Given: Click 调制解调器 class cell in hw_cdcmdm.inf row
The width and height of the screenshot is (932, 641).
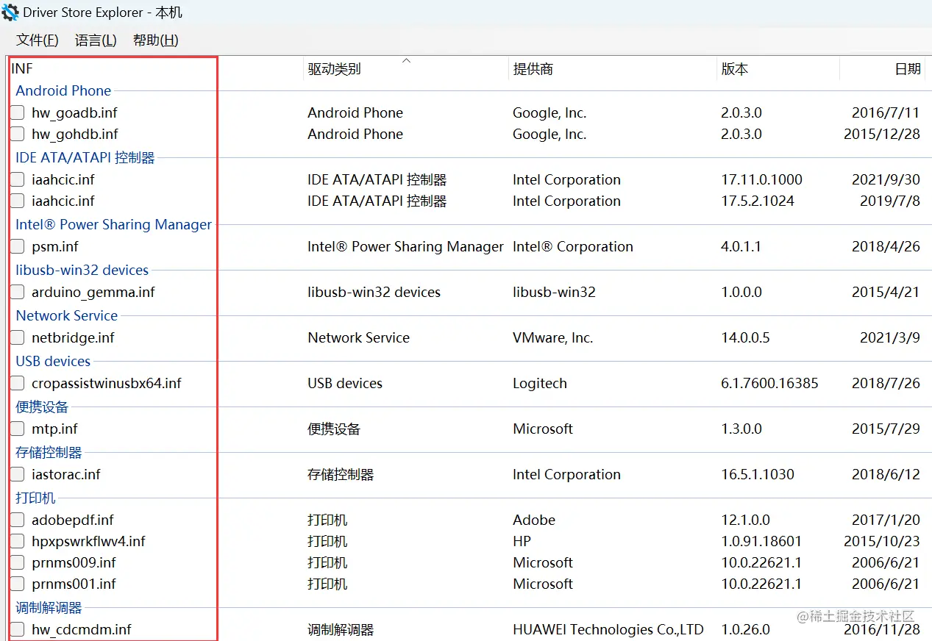Looking at the screenshot, I should [341, 630].
